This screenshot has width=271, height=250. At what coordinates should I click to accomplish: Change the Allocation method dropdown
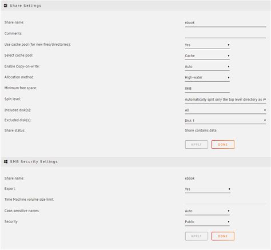pos(207,78)
